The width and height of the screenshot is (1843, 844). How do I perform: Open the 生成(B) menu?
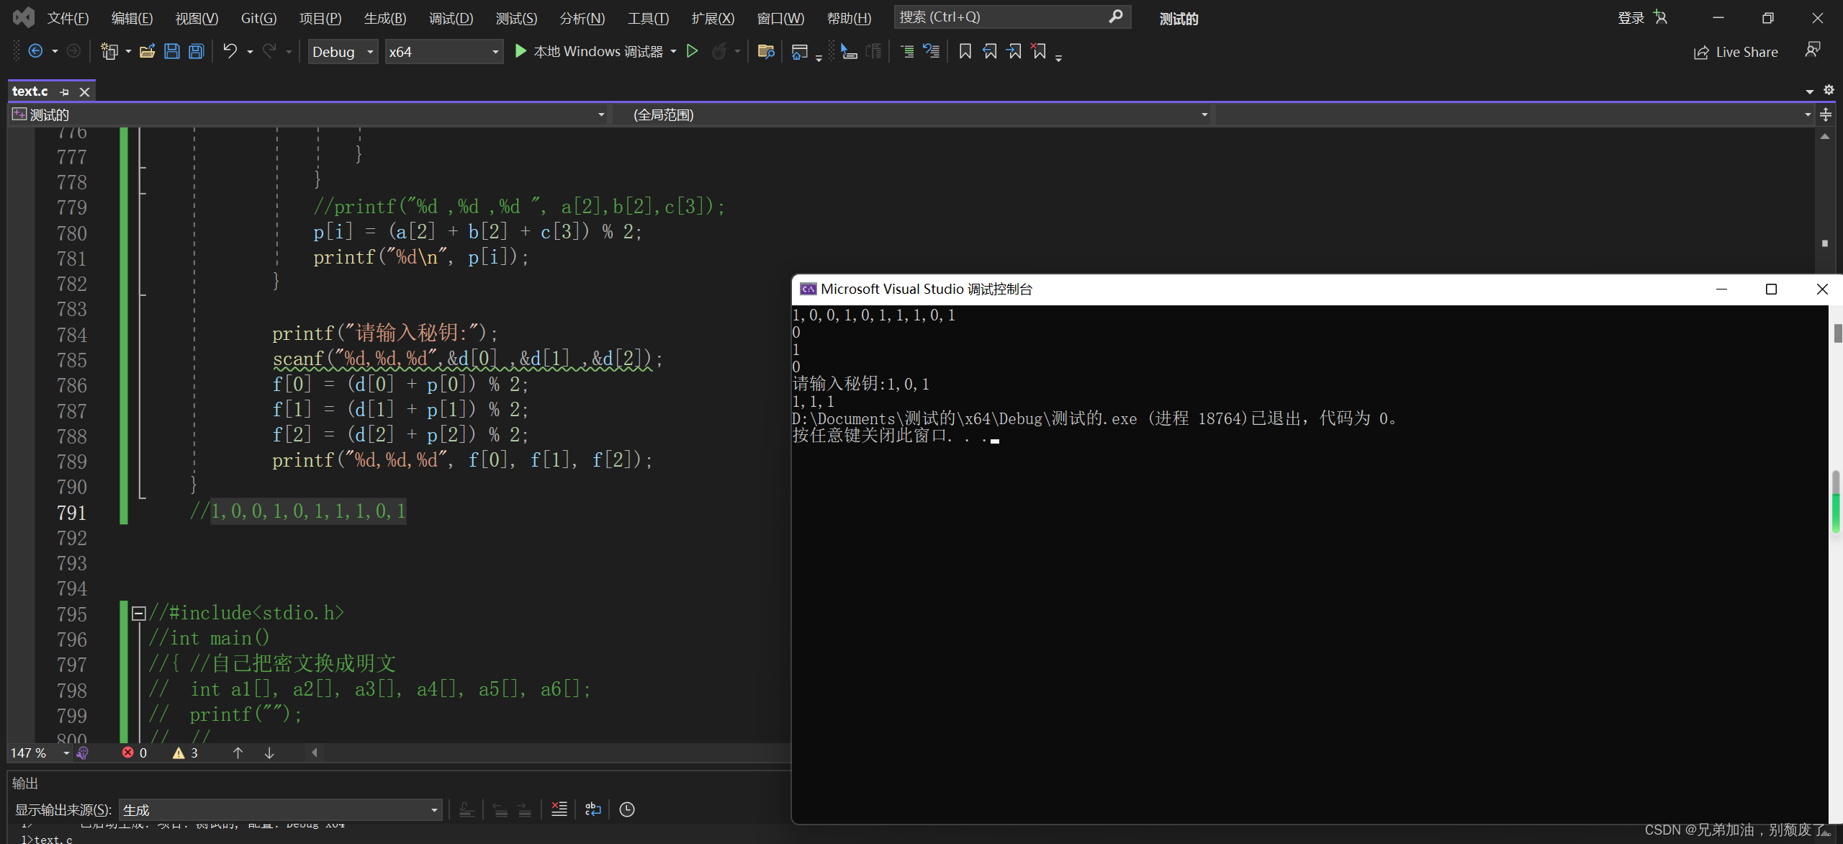[384, 18]
